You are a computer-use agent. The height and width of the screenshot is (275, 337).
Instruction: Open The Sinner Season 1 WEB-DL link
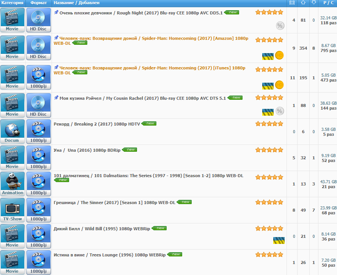[x=115, y=203]
